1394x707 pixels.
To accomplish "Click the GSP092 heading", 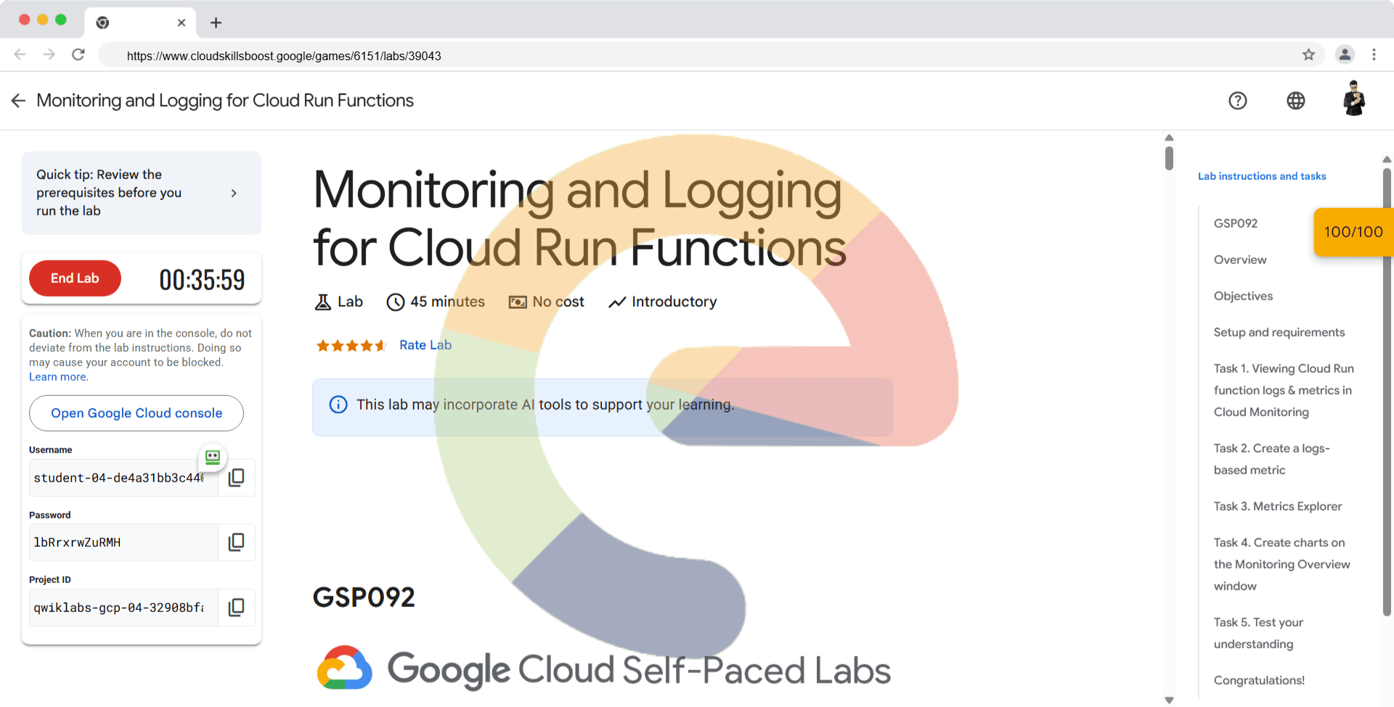I will pos(364,598).
